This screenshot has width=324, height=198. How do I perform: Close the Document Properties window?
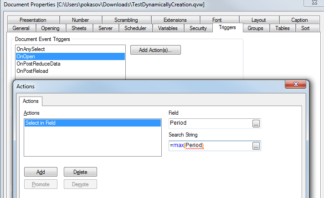pyautogui.click(x=314, y=2)
